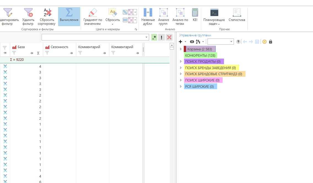The image size is (313, 183).
Task: Toggle the groups view switch icon
Action: pyautogui.click(x=192, y=42)
